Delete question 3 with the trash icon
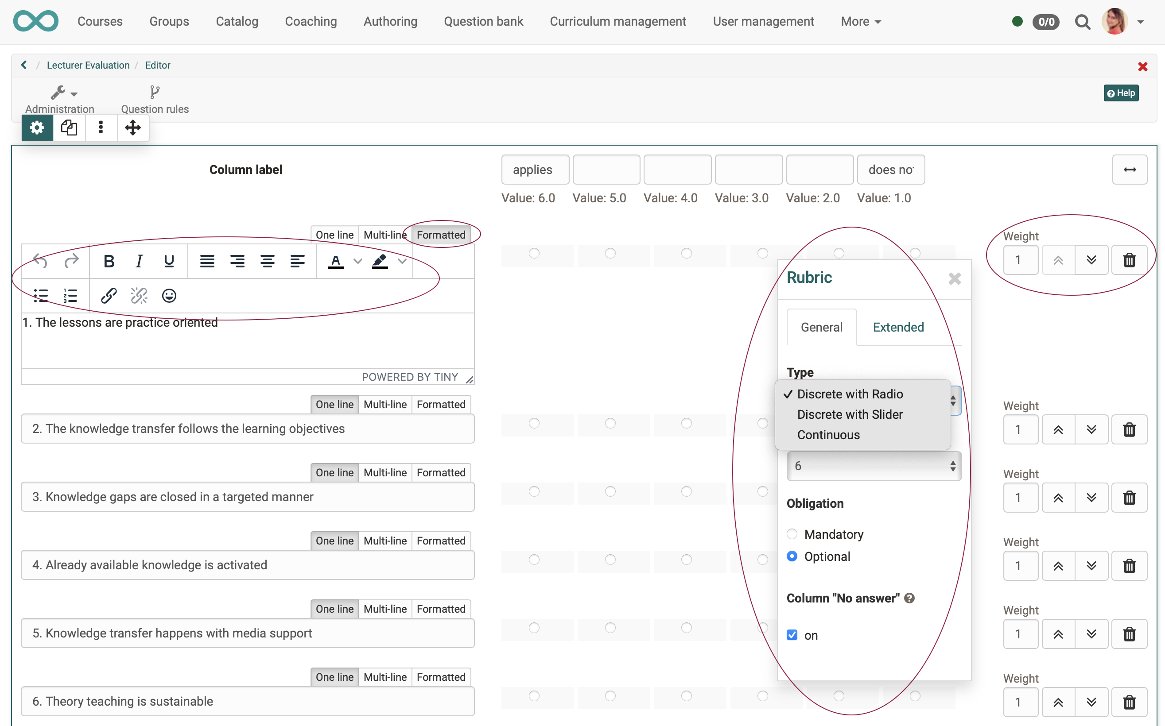Viewport: 1165px width, 726px height. tap(1129, 498)
